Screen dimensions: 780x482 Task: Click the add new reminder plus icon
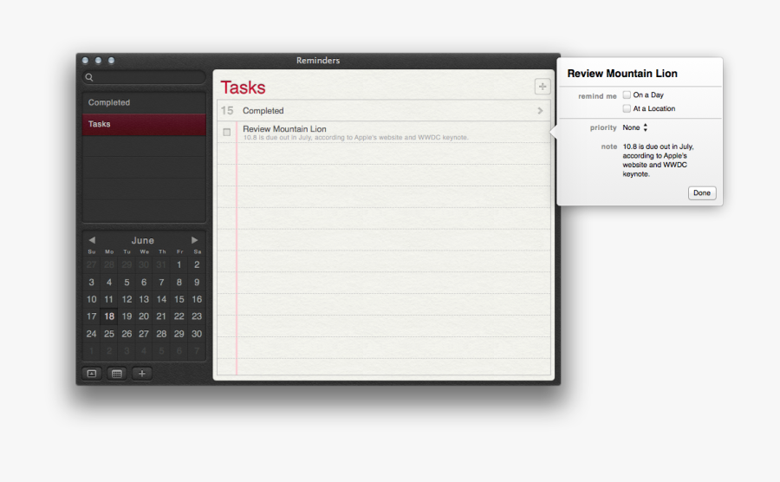point(542,86)
